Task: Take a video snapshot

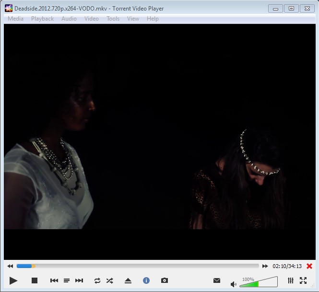Action: point(165,280)
